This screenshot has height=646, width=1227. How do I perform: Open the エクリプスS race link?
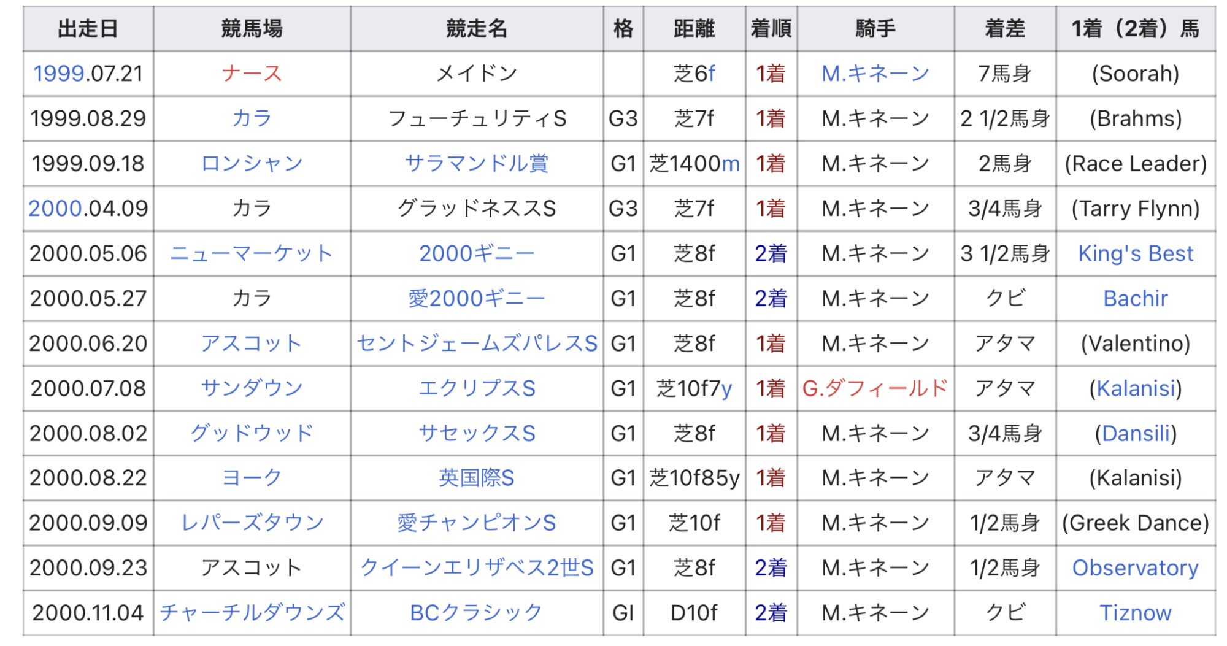pyautogui.click(x=477, y=388)
